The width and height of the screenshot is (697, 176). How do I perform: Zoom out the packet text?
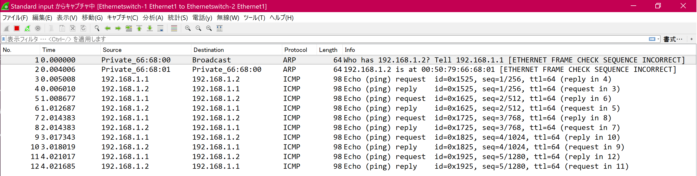tap(198, 28)
